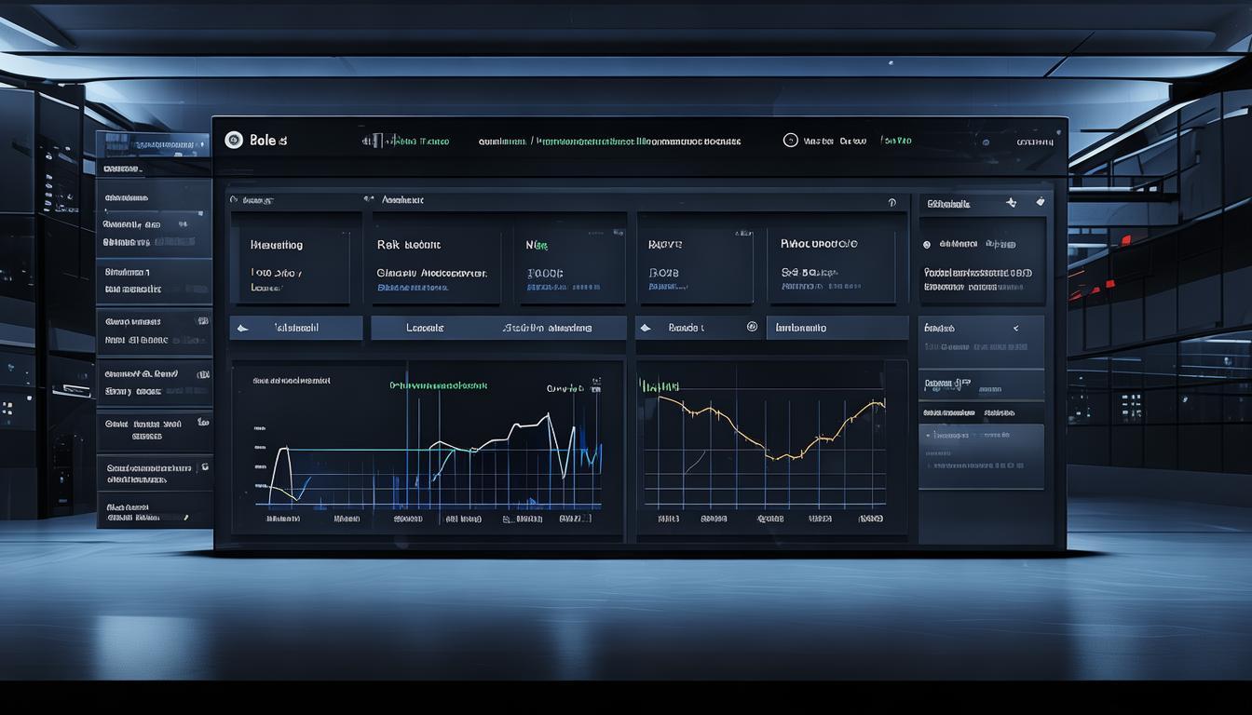Switch to the Imionanito tab
Image resolution: width=1252 pixels, height=715 pixels.
click(x=800, y=328)
